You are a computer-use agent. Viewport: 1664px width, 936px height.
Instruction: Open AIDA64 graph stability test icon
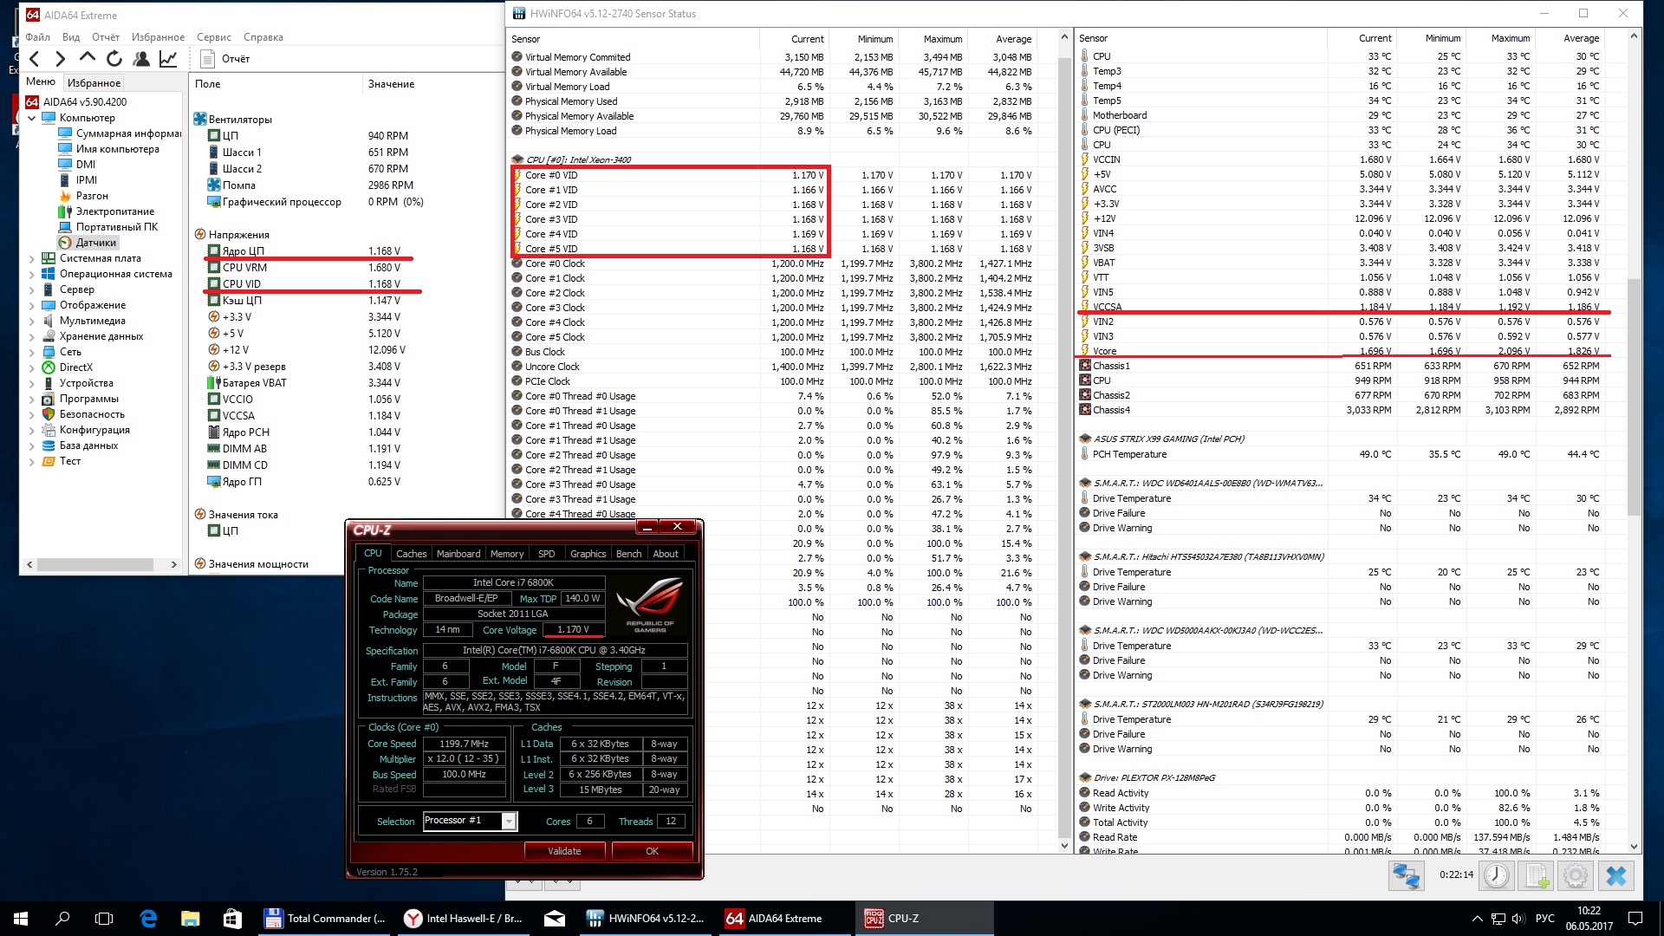[x=168, y=59]
